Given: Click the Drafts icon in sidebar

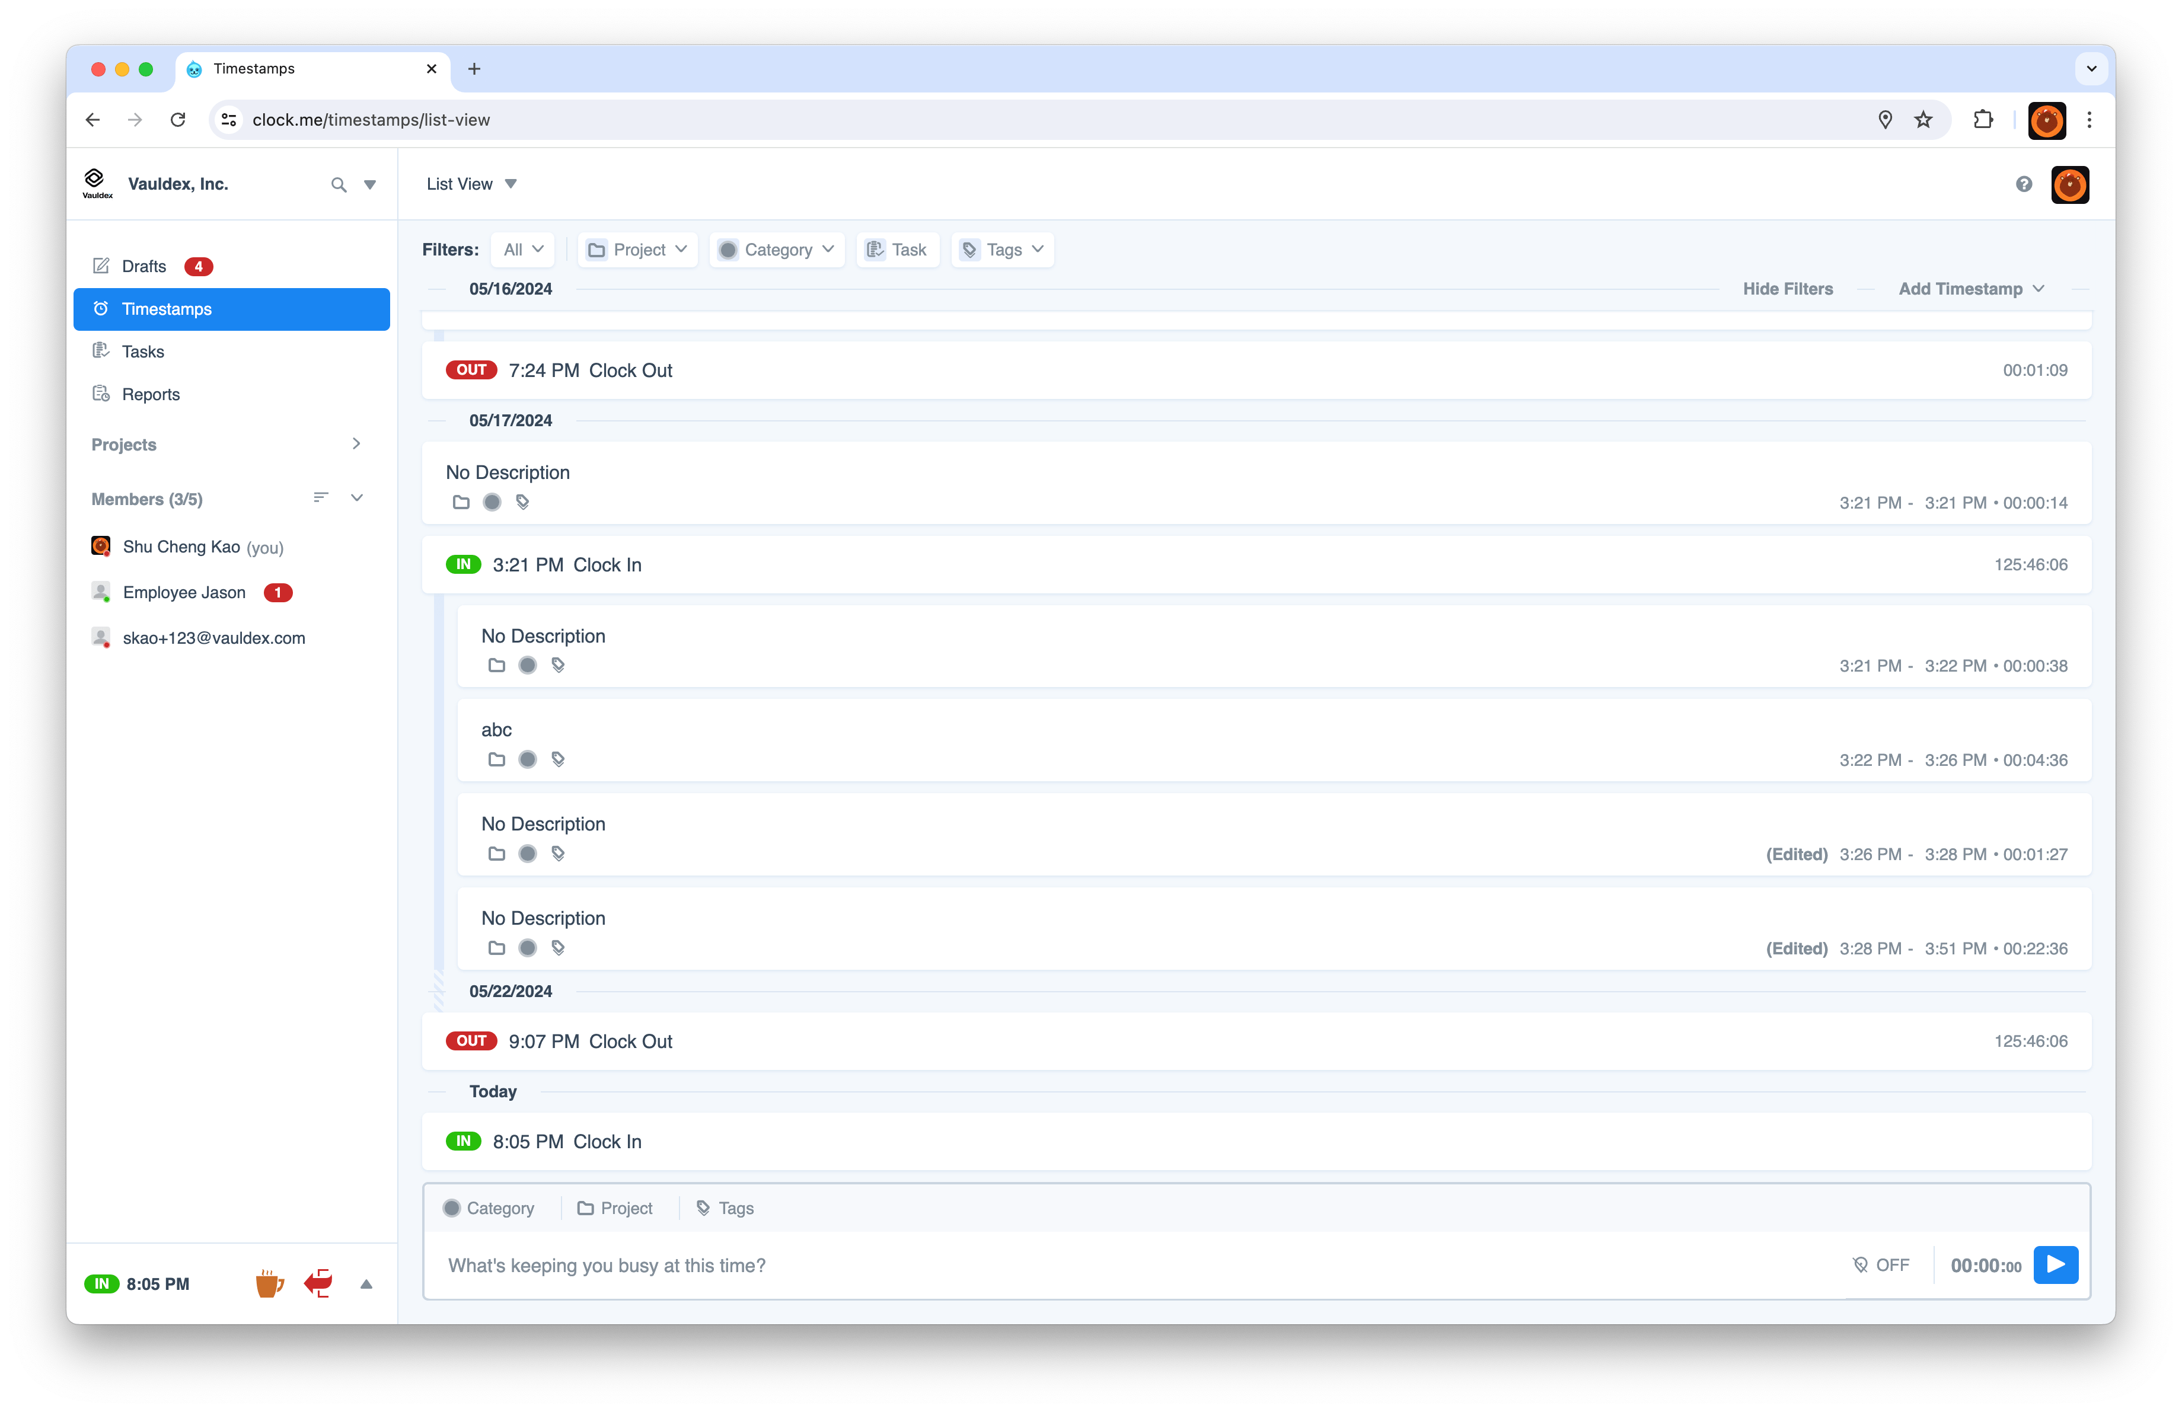Looking at the screenshot, I should click(100, 266).
